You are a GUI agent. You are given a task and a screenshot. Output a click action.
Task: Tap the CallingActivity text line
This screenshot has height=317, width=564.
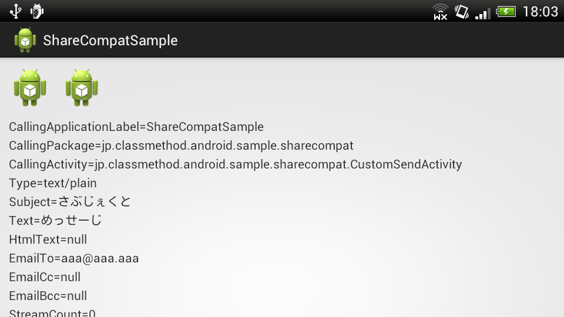click(x=235, y=164)
